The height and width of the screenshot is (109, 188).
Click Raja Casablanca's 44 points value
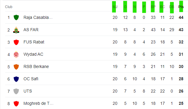tap(181, 17)
